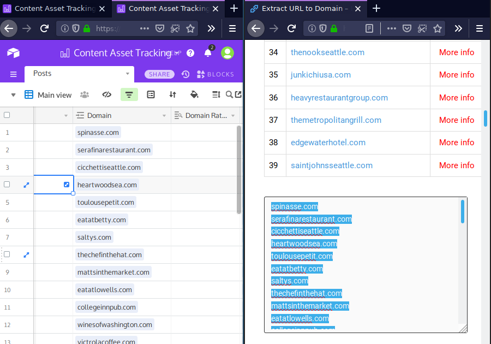The width and height of the screenshot is (491, 344).
Task: Show more toolbar items in left browser
Action: coord(211,28)
